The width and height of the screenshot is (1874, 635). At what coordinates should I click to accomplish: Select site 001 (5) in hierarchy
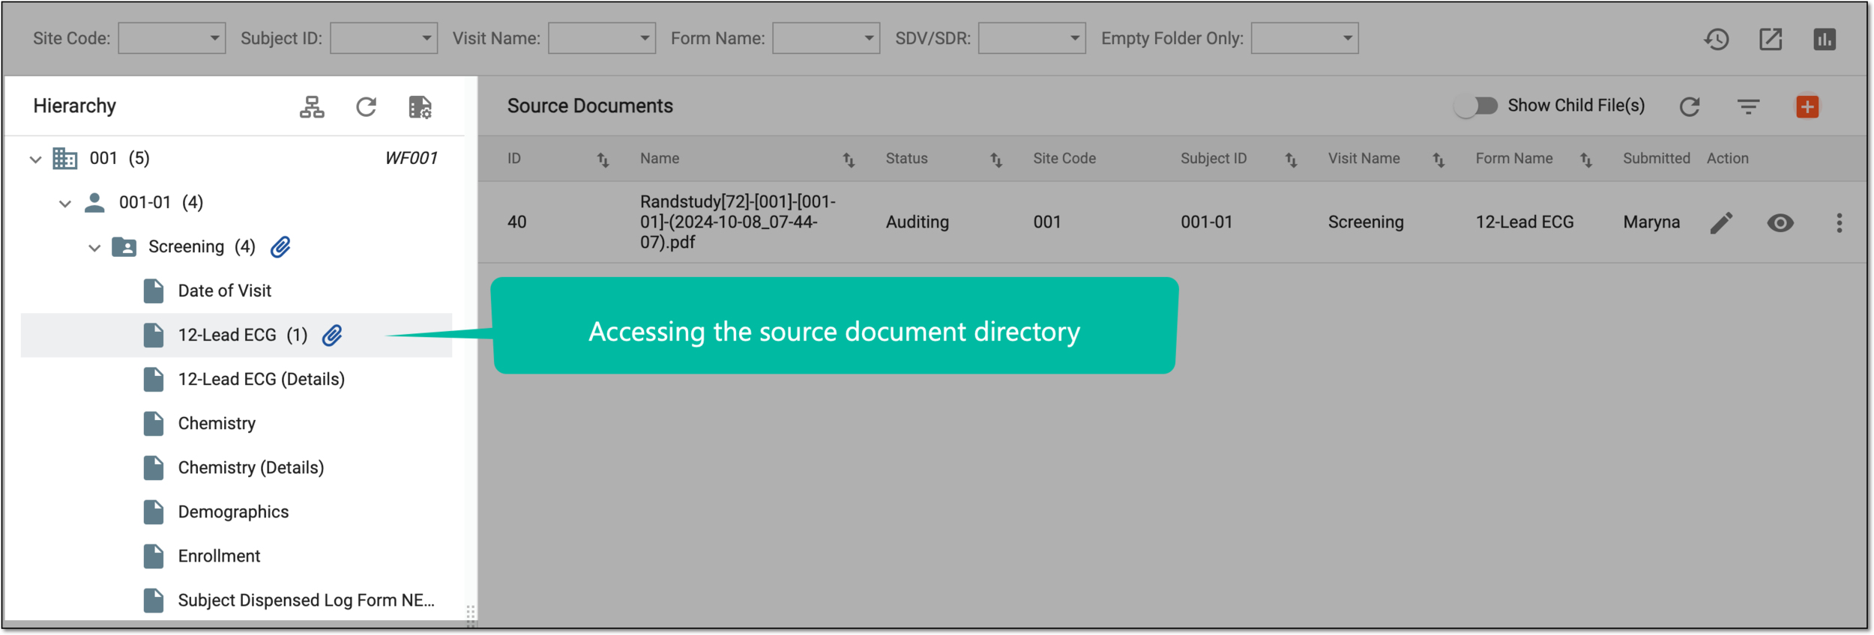120,158
